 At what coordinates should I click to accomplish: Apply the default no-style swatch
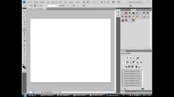coord(122,13)
